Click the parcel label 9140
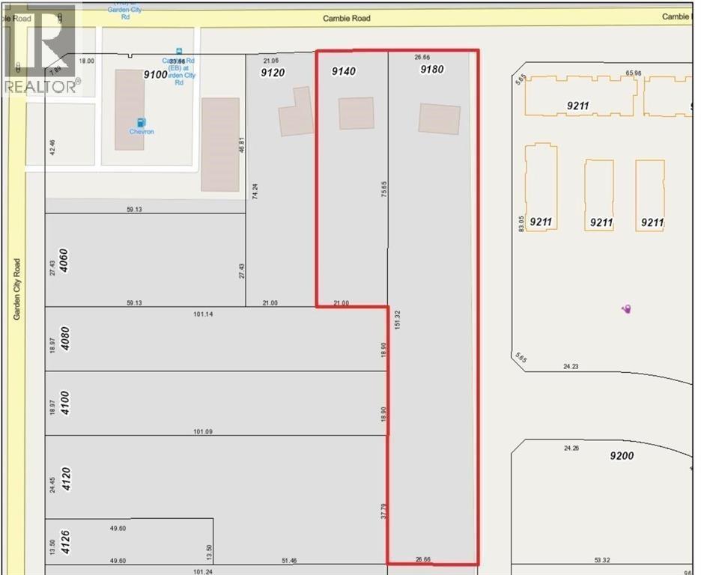The image size is (701, 575). pyautogui.click(x=345, y=71)
